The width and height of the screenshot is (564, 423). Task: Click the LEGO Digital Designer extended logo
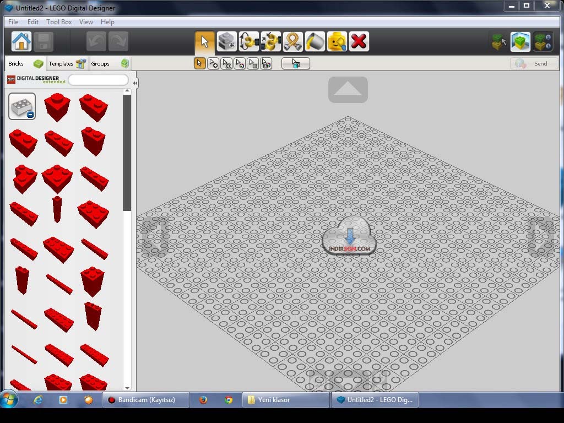click(36, 79)
